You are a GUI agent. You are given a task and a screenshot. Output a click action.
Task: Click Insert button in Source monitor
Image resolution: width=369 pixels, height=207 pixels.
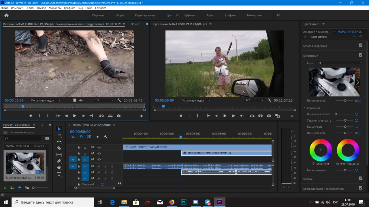coord(102,116)
